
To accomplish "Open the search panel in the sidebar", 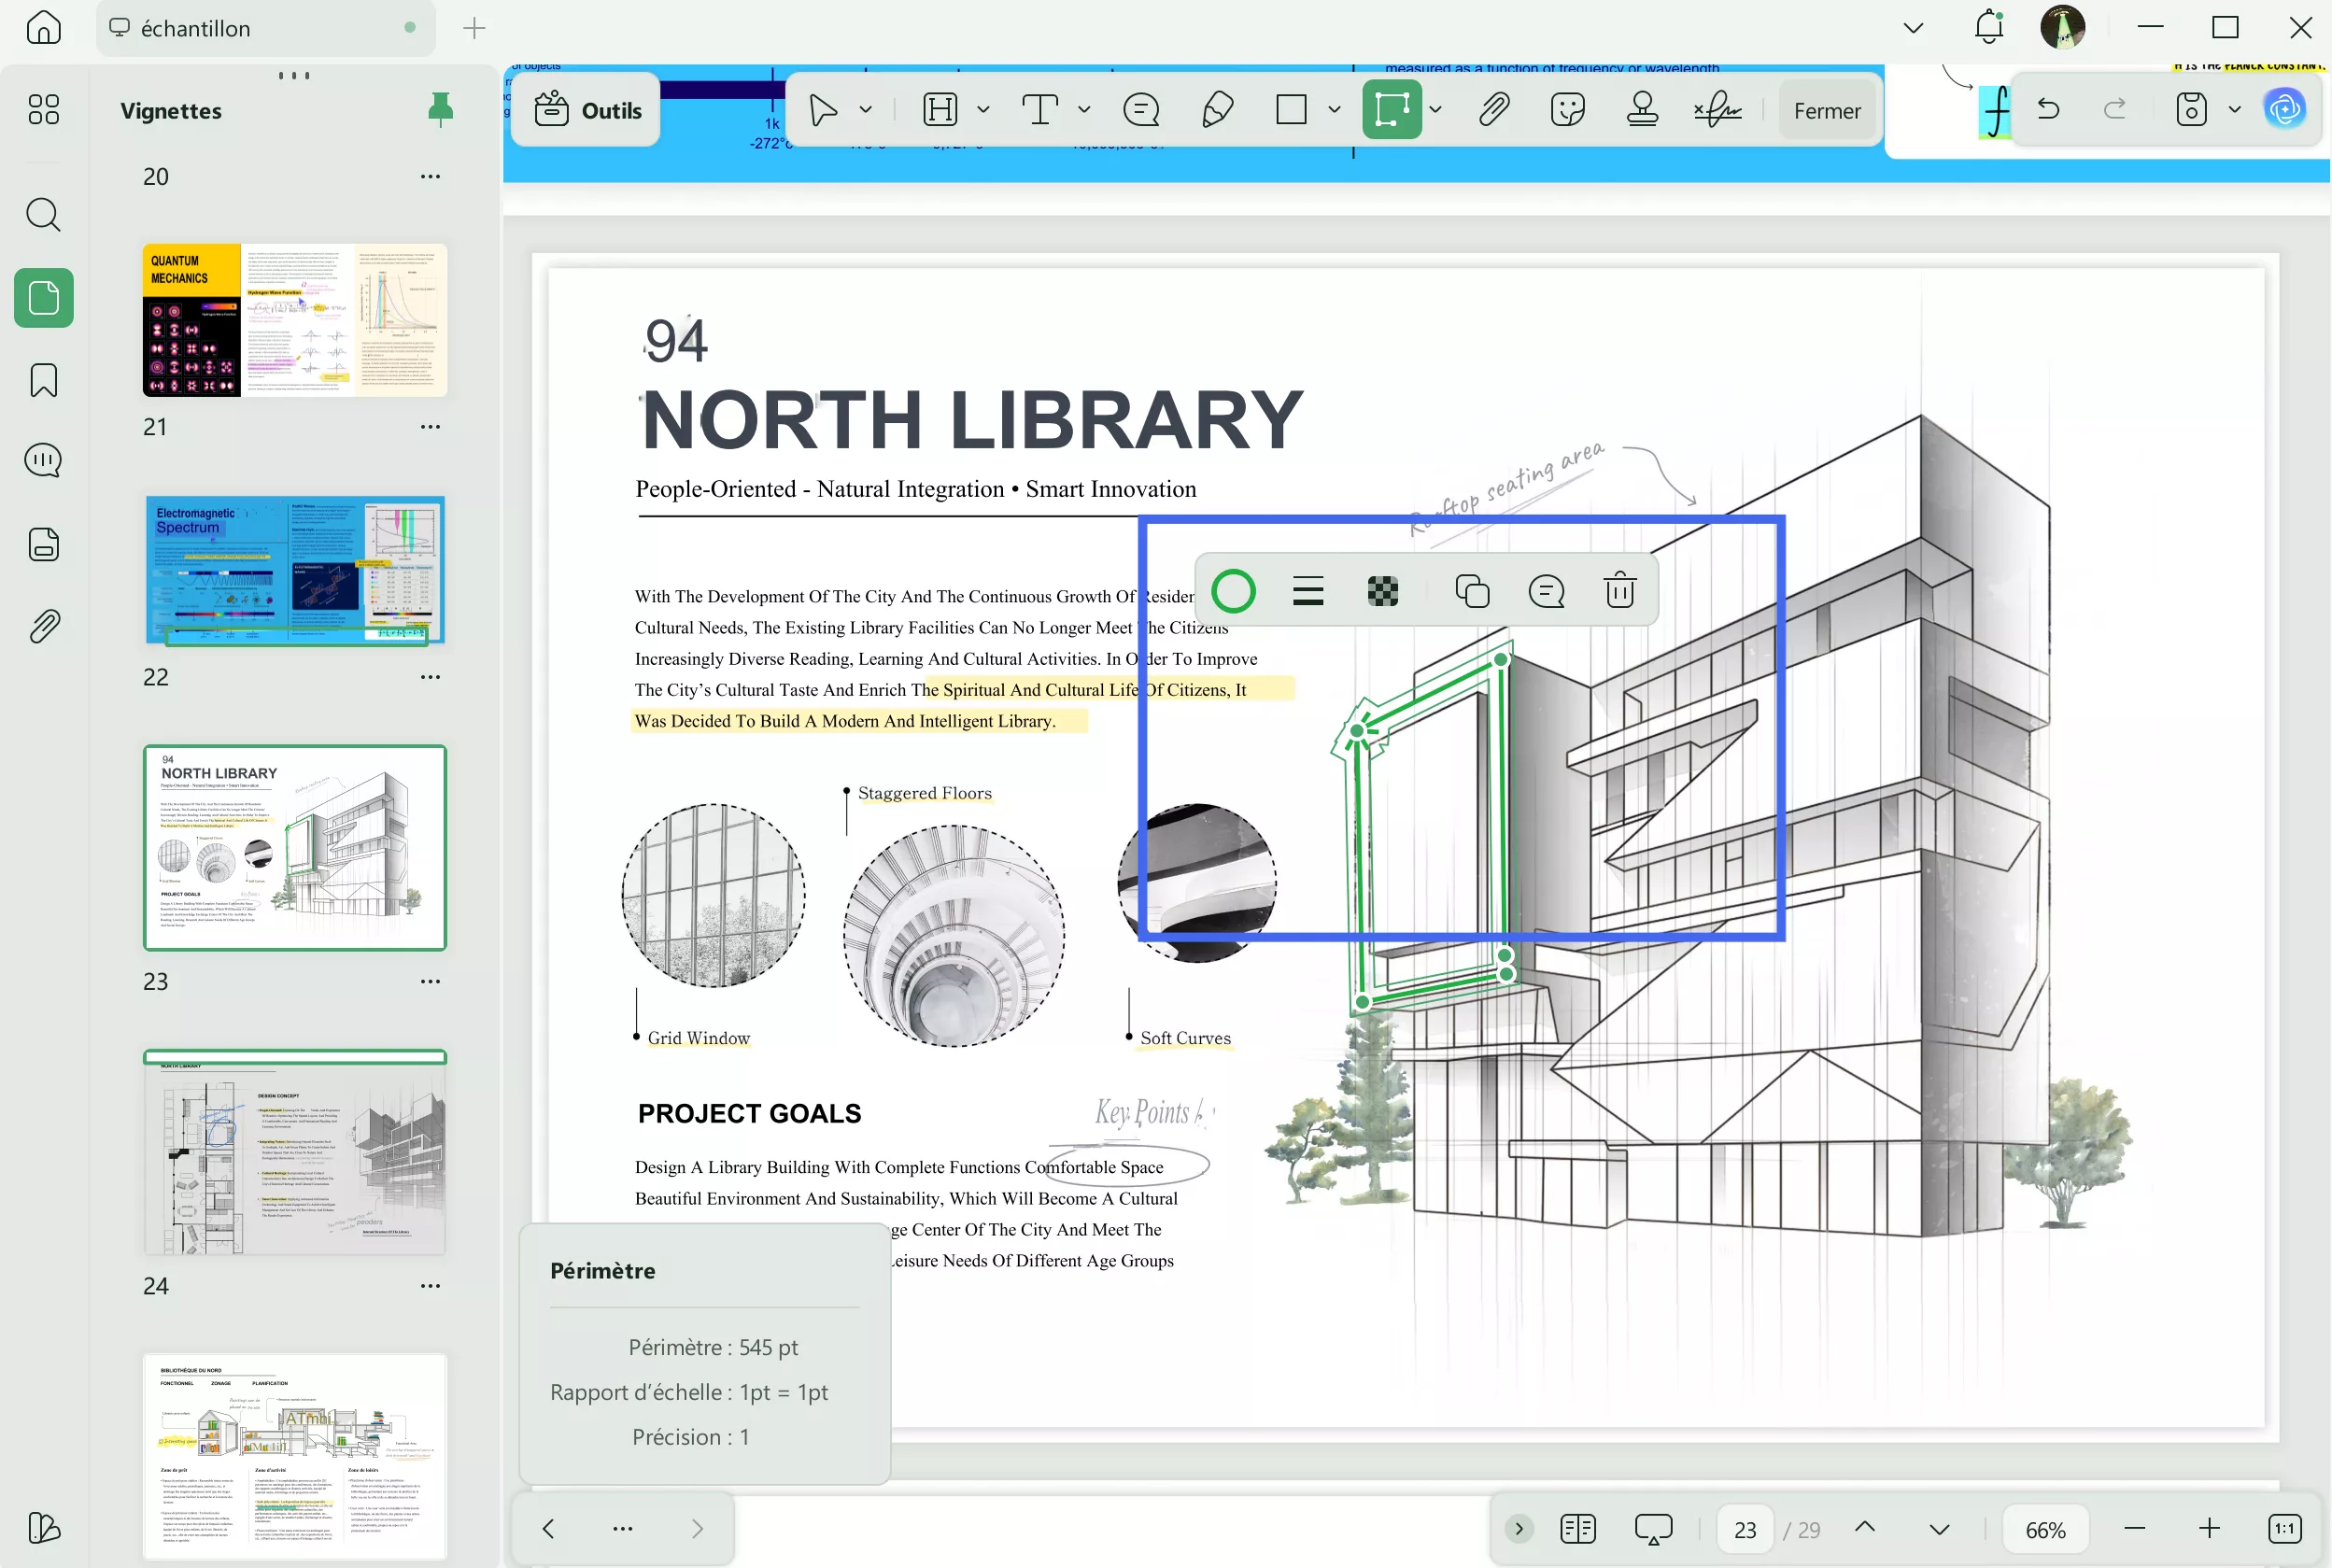I will pyautogui.click(x=43, y=215).
